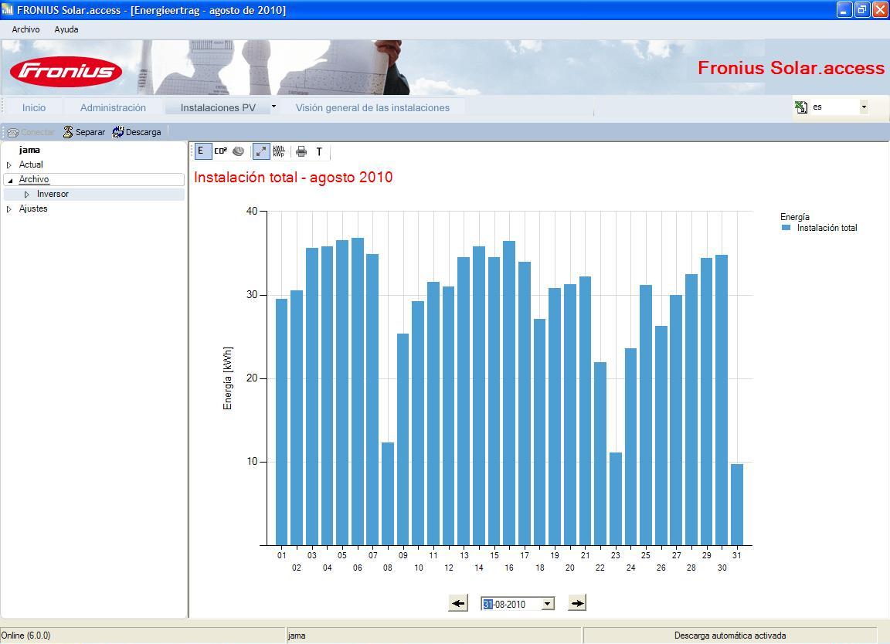
Task: Click the Instalación total legend color swatch
Action: [786, 228]
